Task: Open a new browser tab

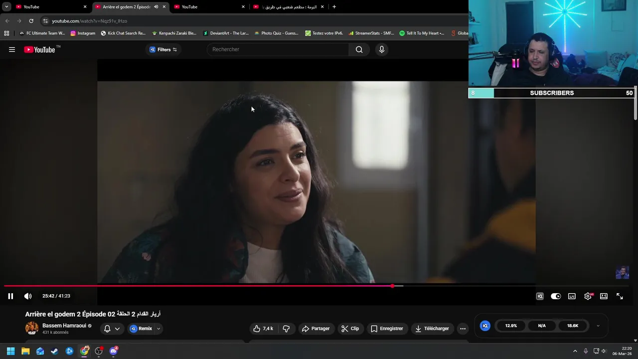Action: pyautogui.click(x=334, y=7)
